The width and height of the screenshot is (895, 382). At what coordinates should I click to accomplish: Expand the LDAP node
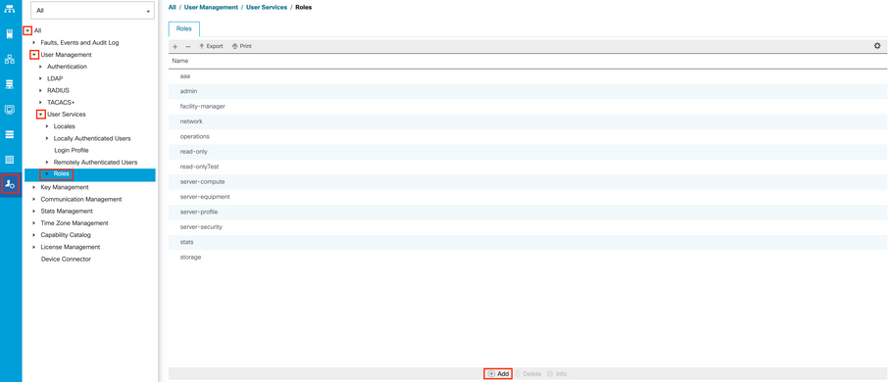tap(40, 78)
